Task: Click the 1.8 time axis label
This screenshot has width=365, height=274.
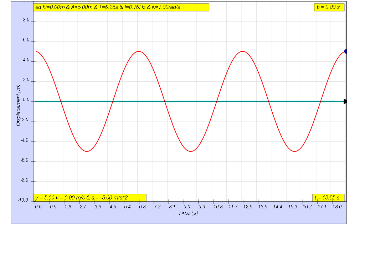Action: (x=68, y=207)
